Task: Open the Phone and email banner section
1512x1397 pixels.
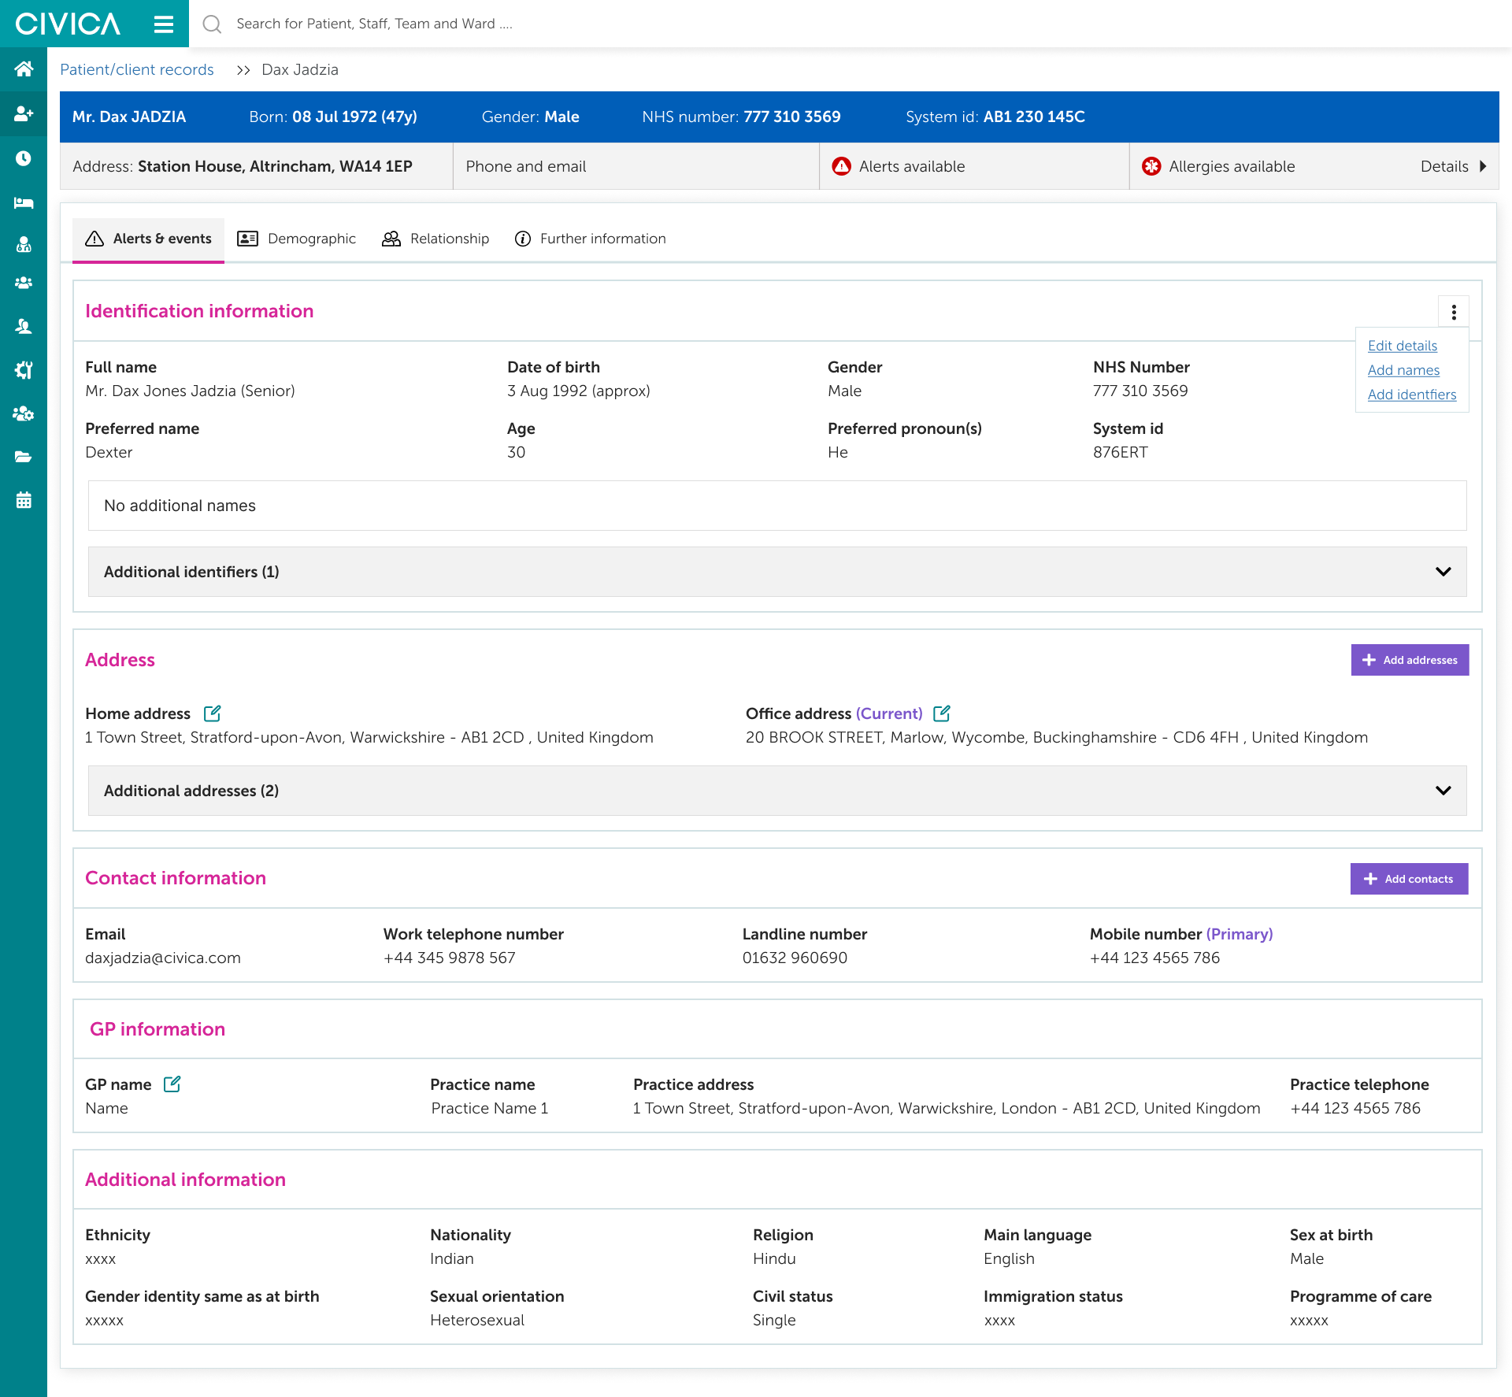Action: pos(636,166)
